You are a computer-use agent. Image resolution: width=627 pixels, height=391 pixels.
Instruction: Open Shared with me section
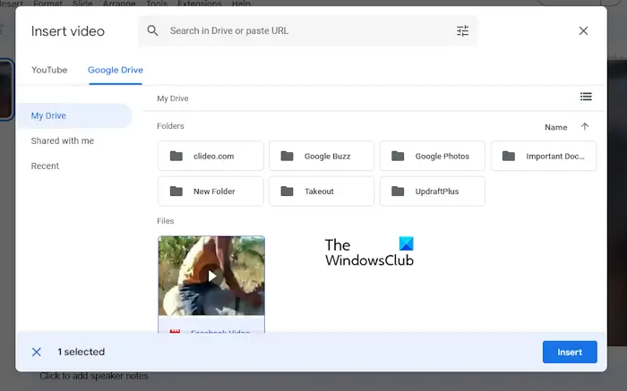tap(63, 140)
